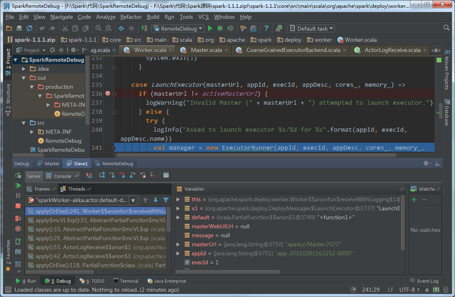Image resolution: width=455 pixels, height=297 pixels.
Task: Click Drop Frame debugger icon
Action: tap(143, 175)
